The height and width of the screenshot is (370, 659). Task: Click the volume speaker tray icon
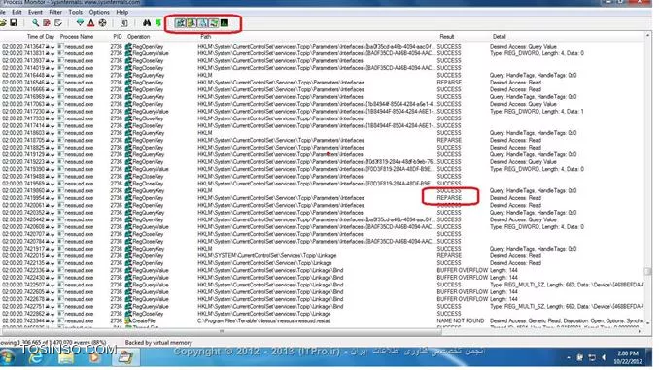[604, 357]
